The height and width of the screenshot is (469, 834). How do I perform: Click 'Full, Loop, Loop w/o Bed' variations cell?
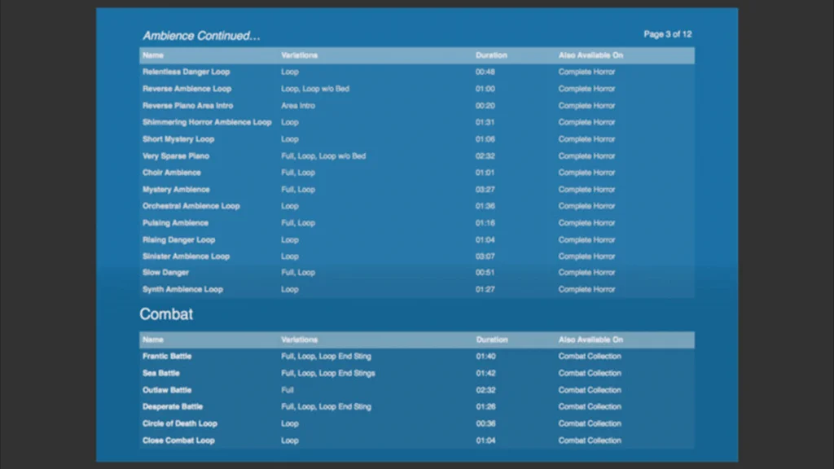[x=323, y=156]
